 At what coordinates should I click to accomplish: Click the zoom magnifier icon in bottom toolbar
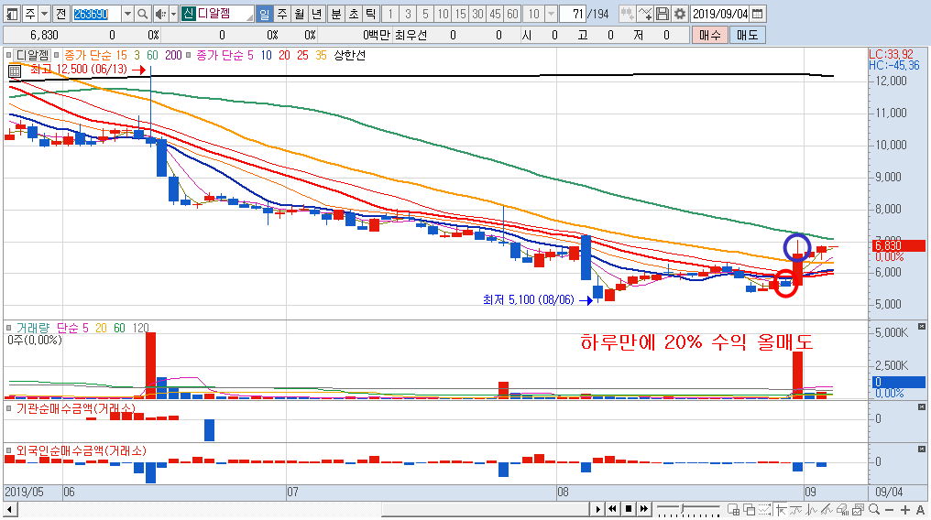point(874,509)
